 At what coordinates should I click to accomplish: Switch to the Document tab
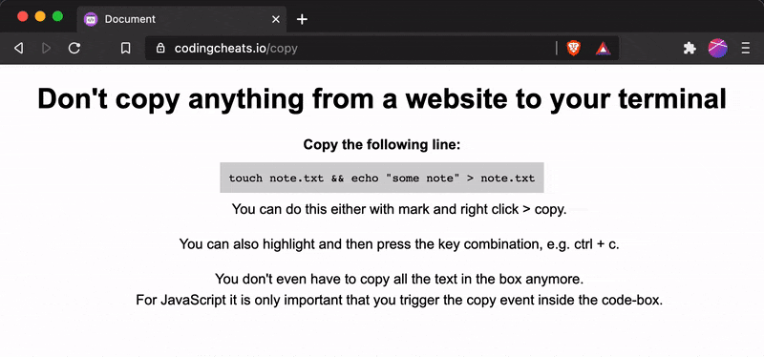point(181,19)
